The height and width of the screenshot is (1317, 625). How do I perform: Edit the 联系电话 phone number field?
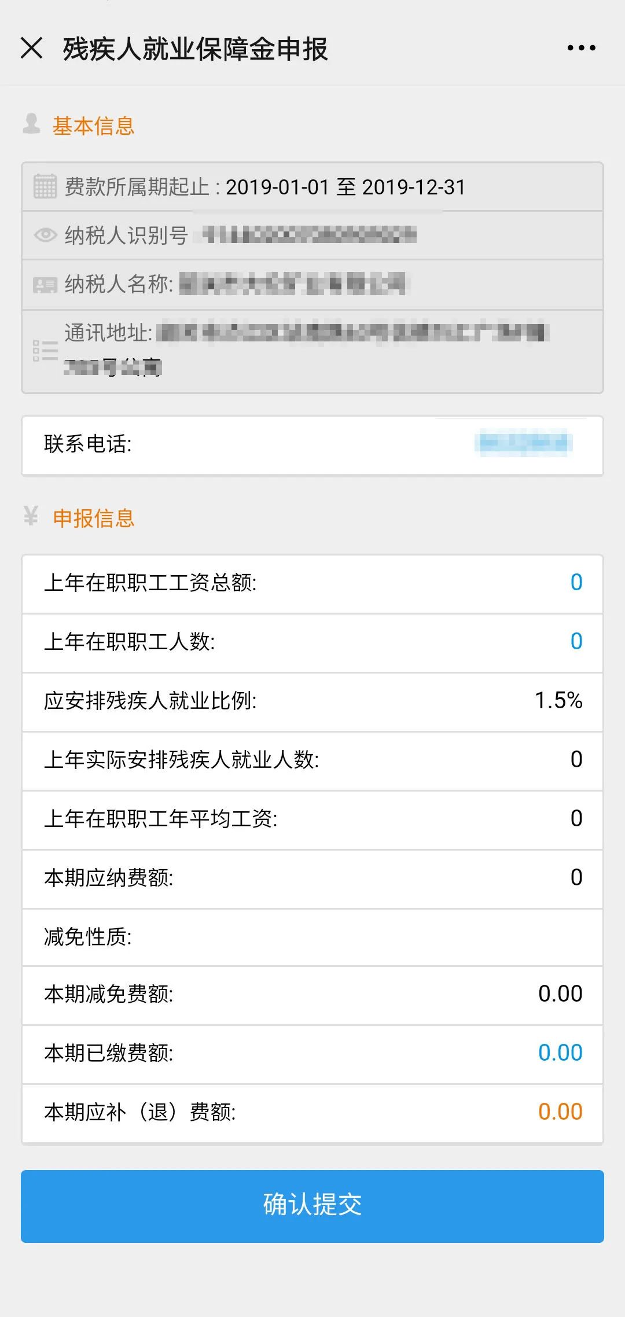pos(523,444)
